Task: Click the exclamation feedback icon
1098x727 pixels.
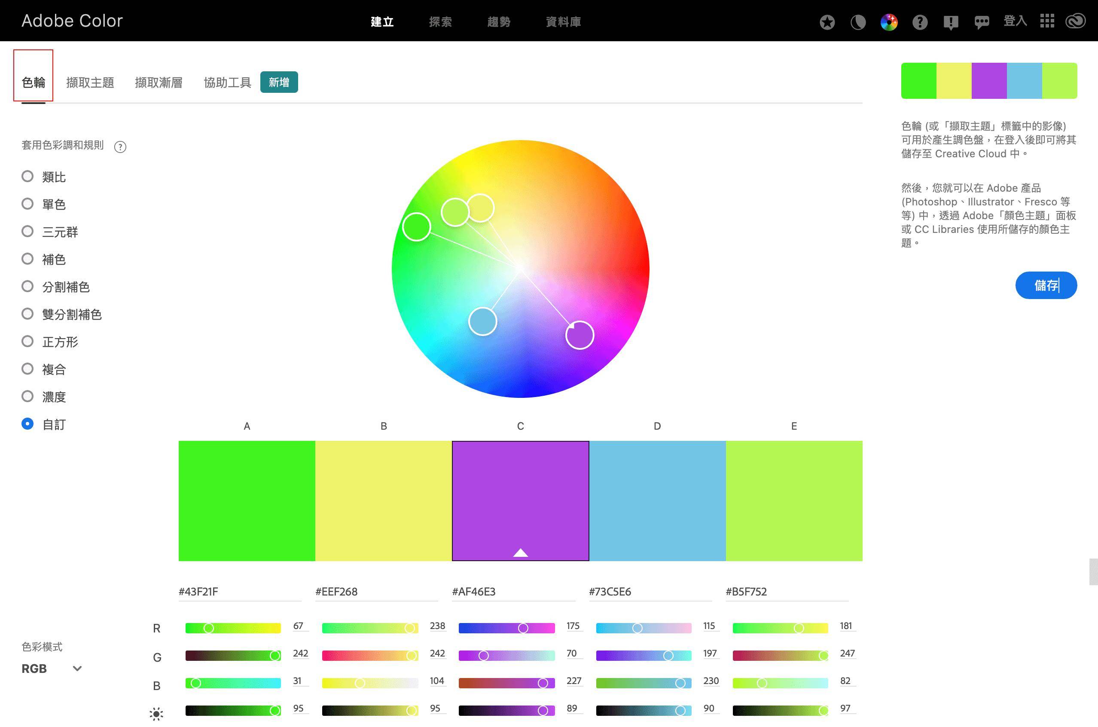Action: click(951, 22)
